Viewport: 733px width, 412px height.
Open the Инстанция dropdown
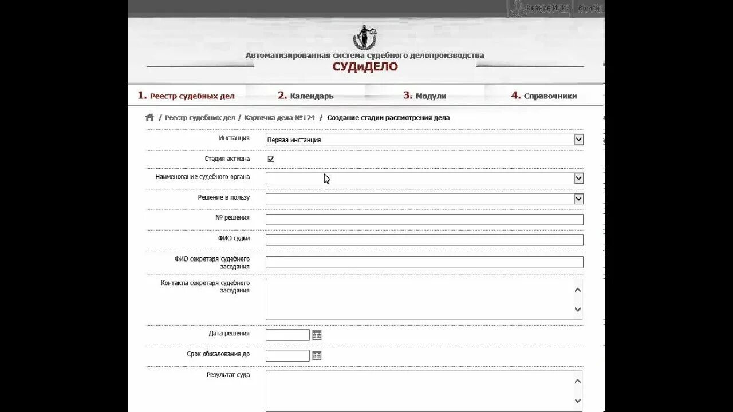click(x=424, y=140)
